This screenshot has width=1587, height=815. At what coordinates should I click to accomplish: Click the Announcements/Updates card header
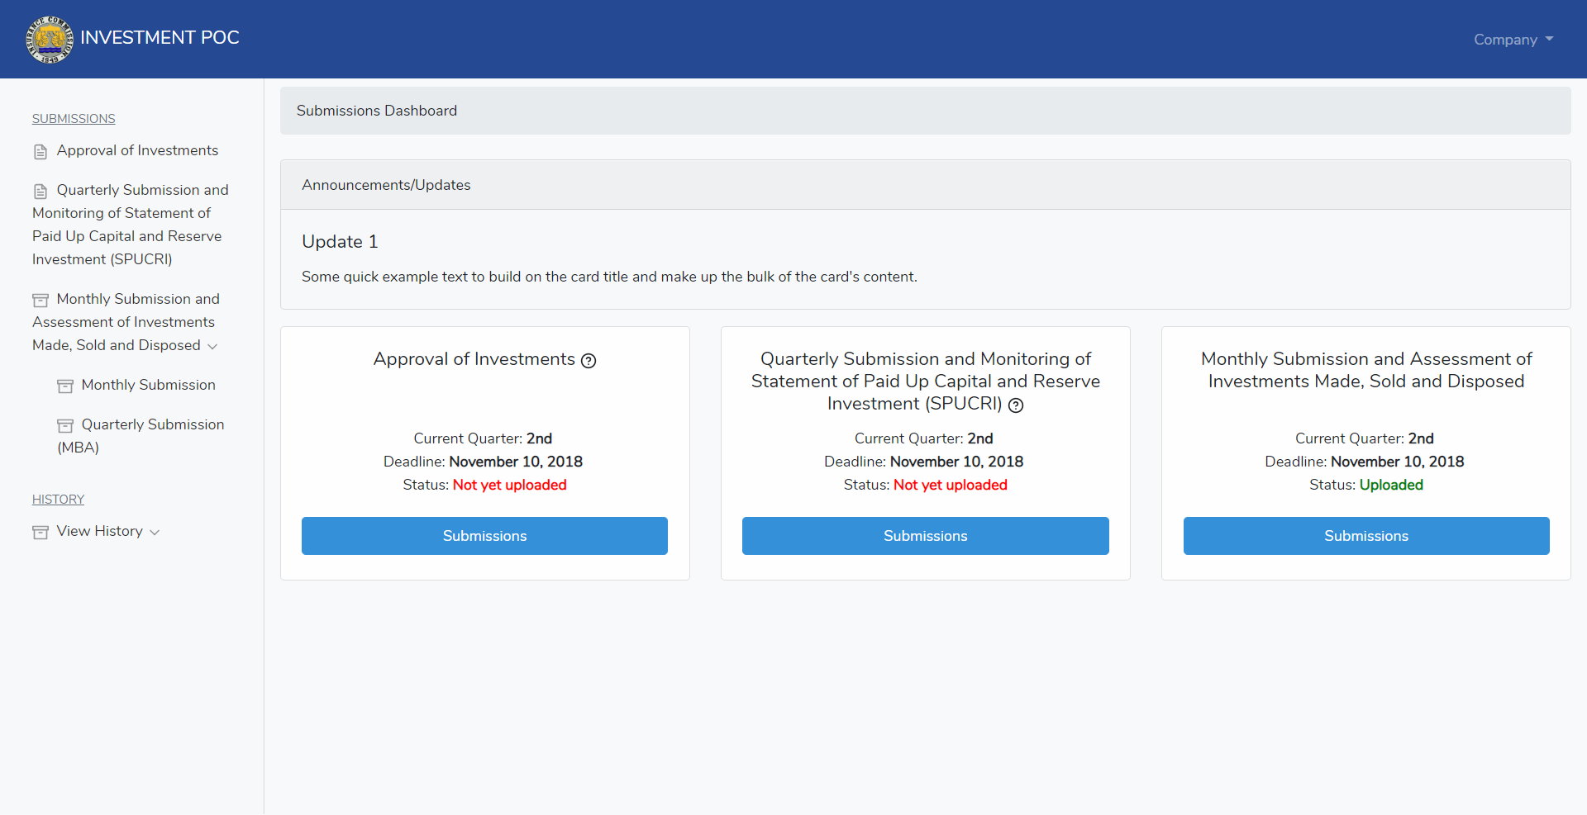click(x=926, y=185)
